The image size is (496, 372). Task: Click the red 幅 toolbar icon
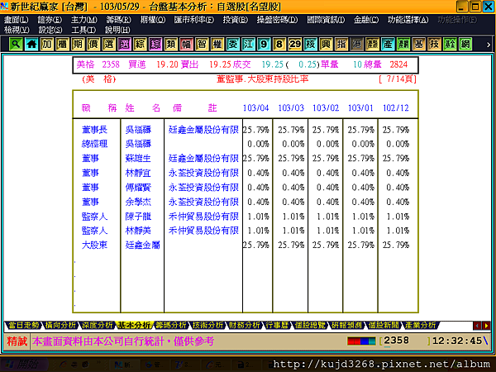pyautogui.click(x=186, y=44)
